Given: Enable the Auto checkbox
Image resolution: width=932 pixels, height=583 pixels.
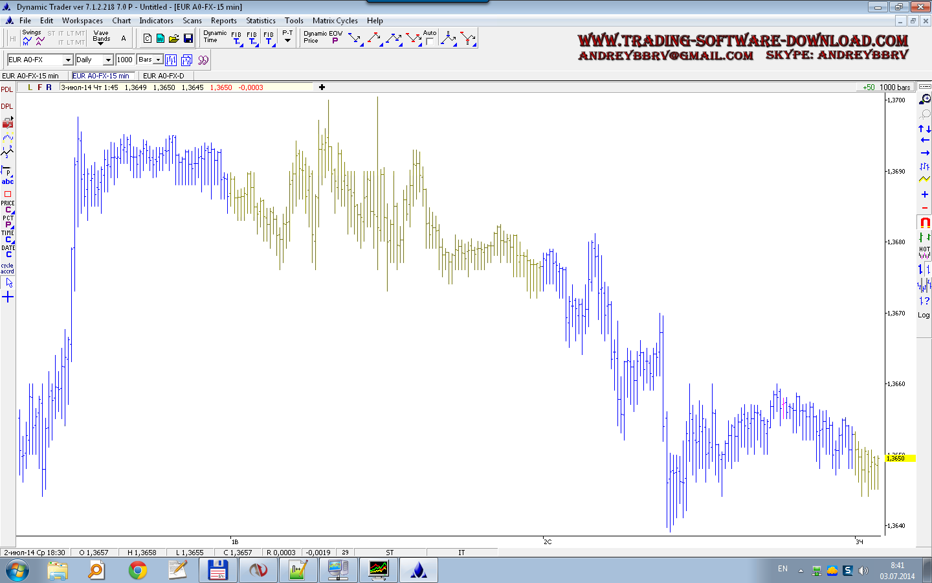Looking at the screenshot, I should coord(430,41).
